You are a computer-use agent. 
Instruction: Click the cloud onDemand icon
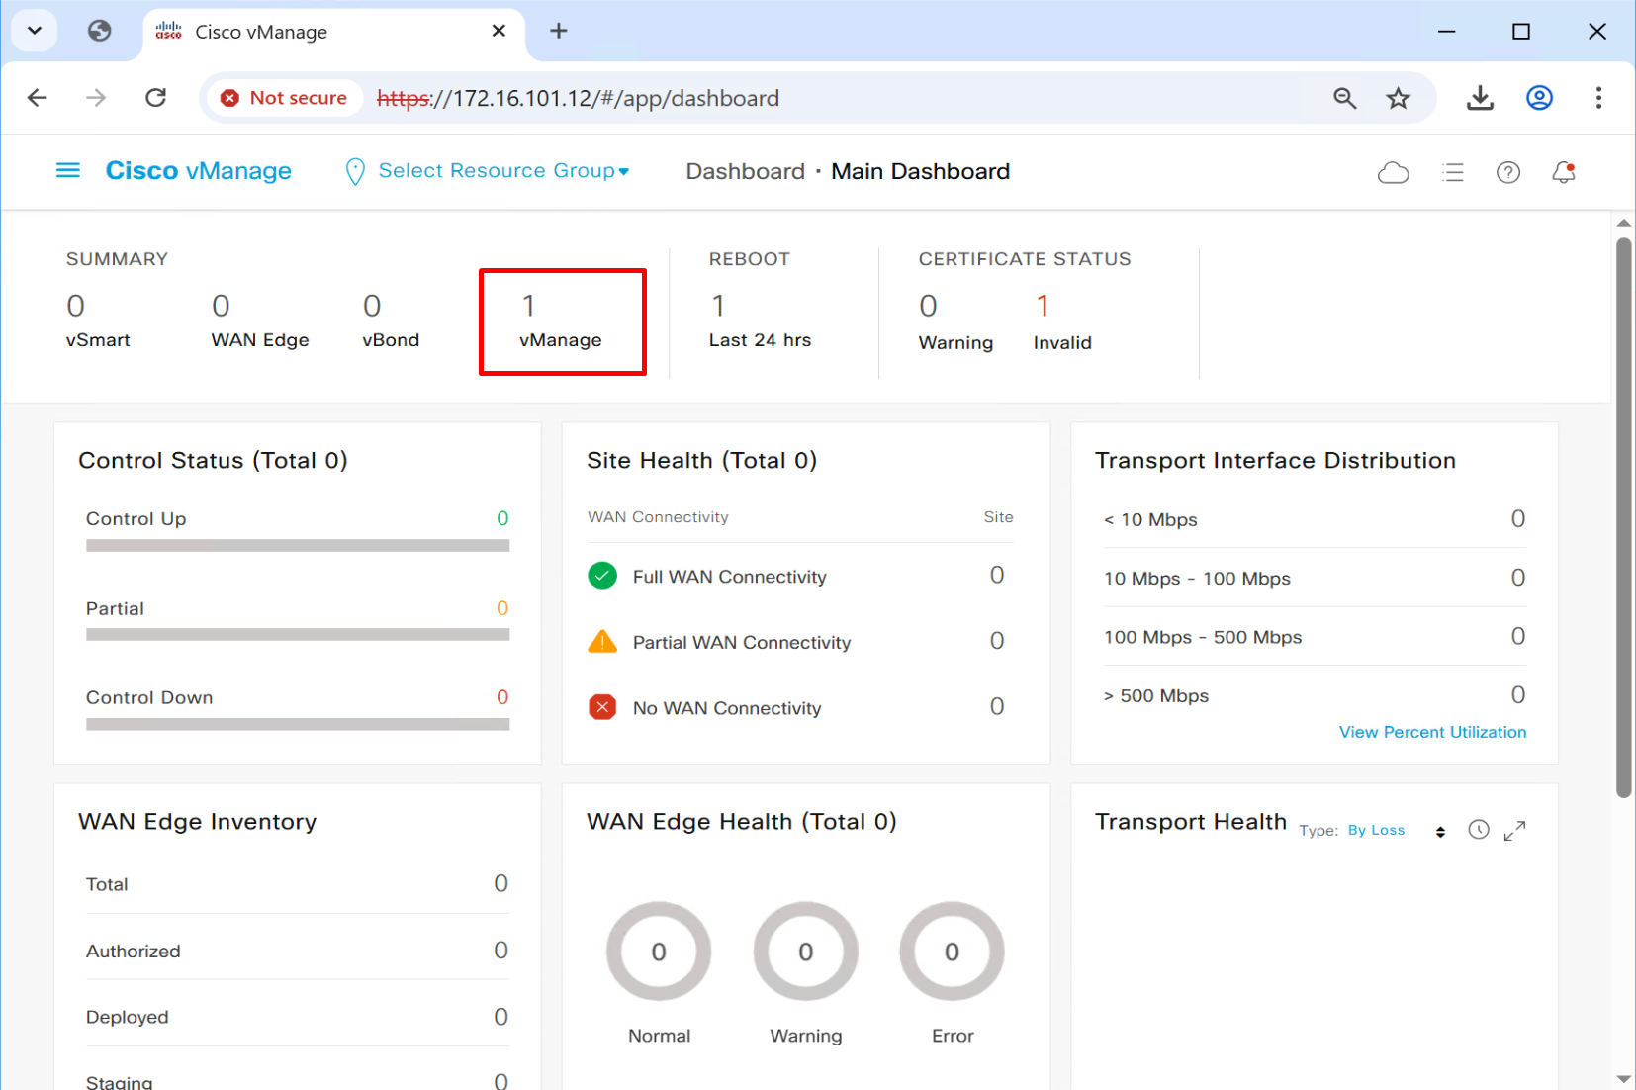1393,173
